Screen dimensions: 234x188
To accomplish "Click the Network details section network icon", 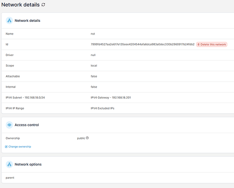I will [x=9, y=20].
